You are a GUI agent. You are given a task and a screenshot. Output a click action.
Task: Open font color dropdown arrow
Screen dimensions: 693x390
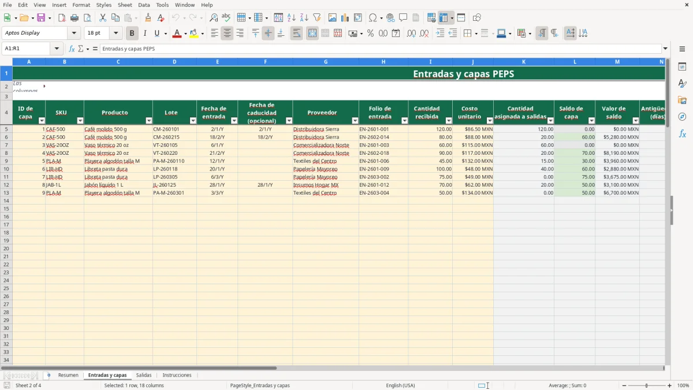185,34
